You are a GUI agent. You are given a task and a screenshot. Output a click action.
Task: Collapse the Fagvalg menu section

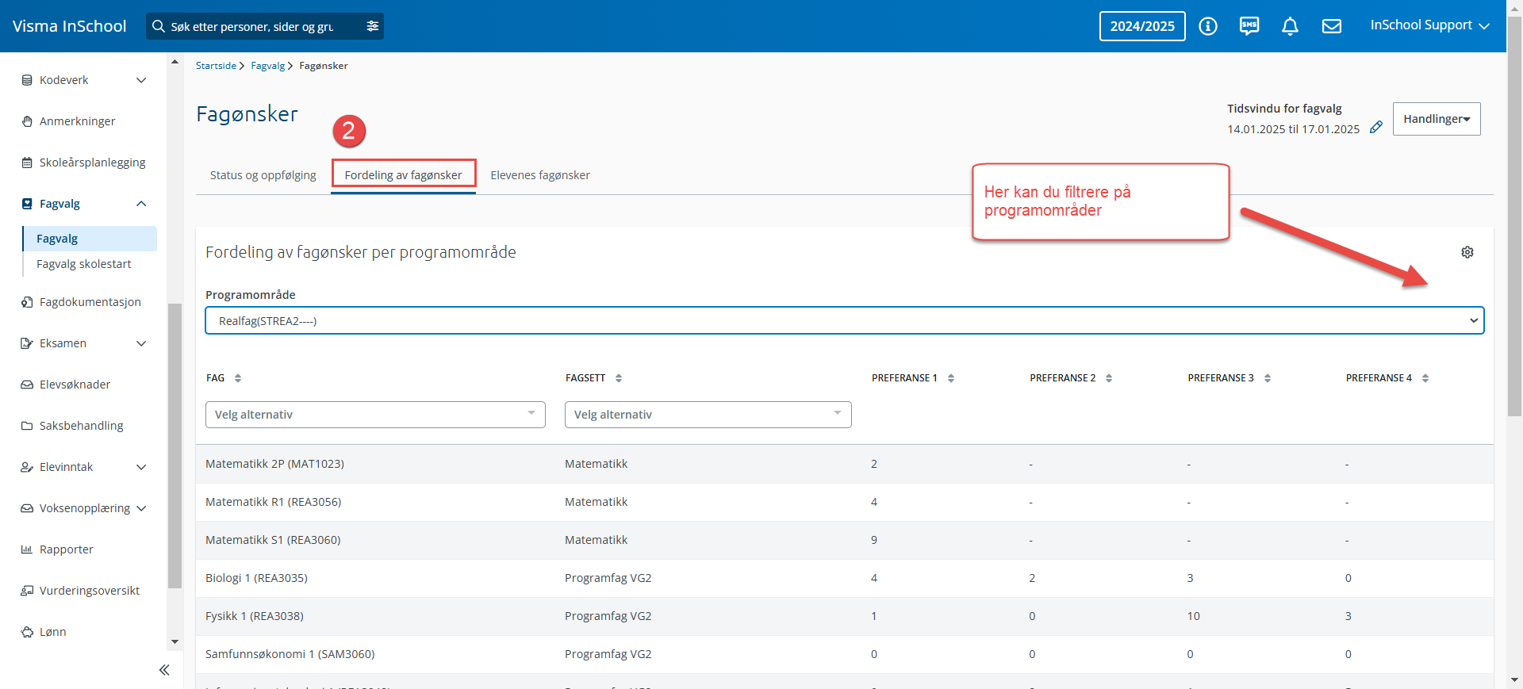tap(141, 204)
